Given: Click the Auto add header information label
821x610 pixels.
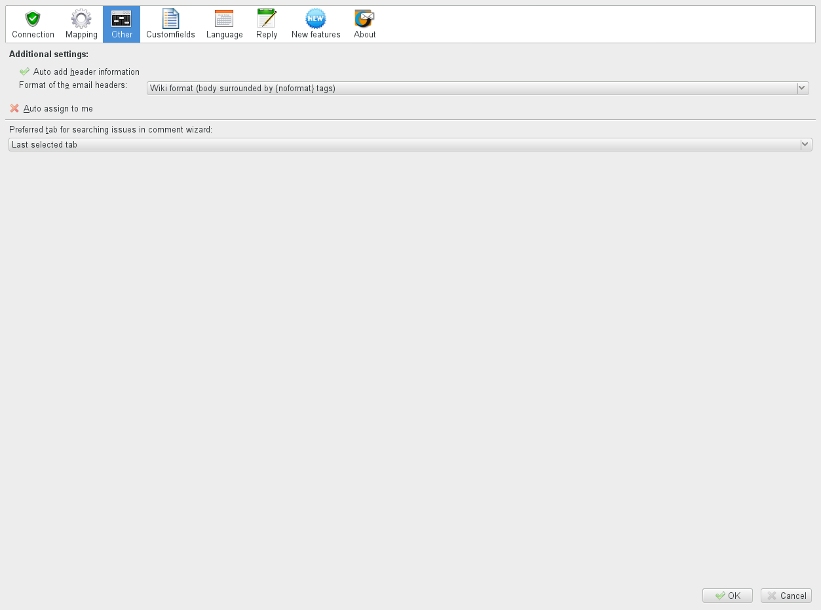Looking at the screenshot, I should tap(86, 72).
